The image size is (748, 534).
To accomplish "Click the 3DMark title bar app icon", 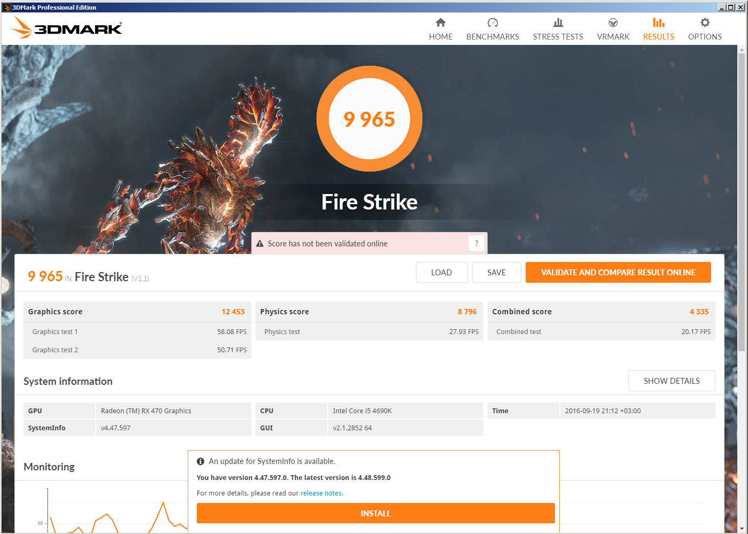I will coord(7,7).
